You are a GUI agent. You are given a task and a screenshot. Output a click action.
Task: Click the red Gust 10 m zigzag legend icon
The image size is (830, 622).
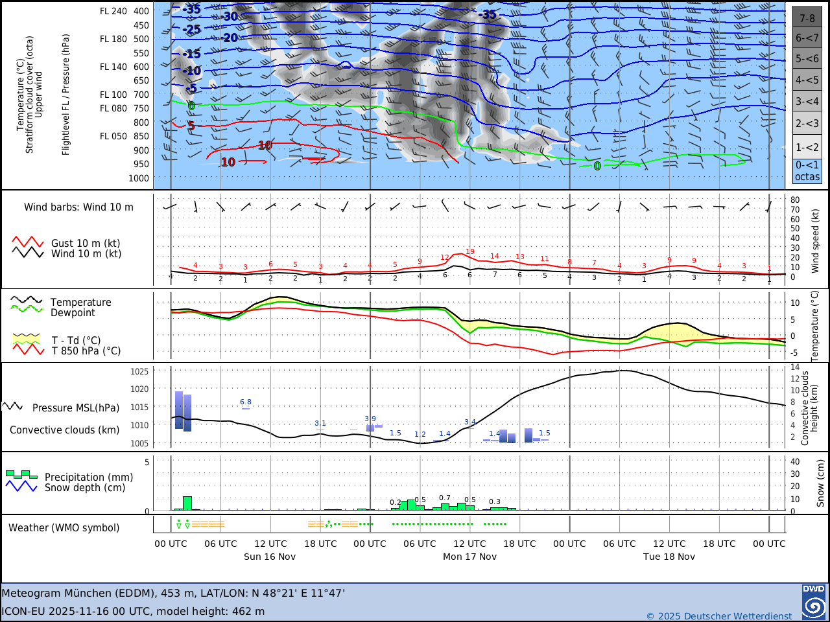click(x=28, y=242)
